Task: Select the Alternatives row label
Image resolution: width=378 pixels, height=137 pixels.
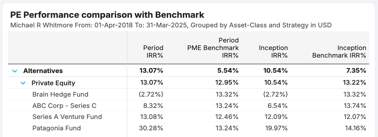Action: [43, 71]
